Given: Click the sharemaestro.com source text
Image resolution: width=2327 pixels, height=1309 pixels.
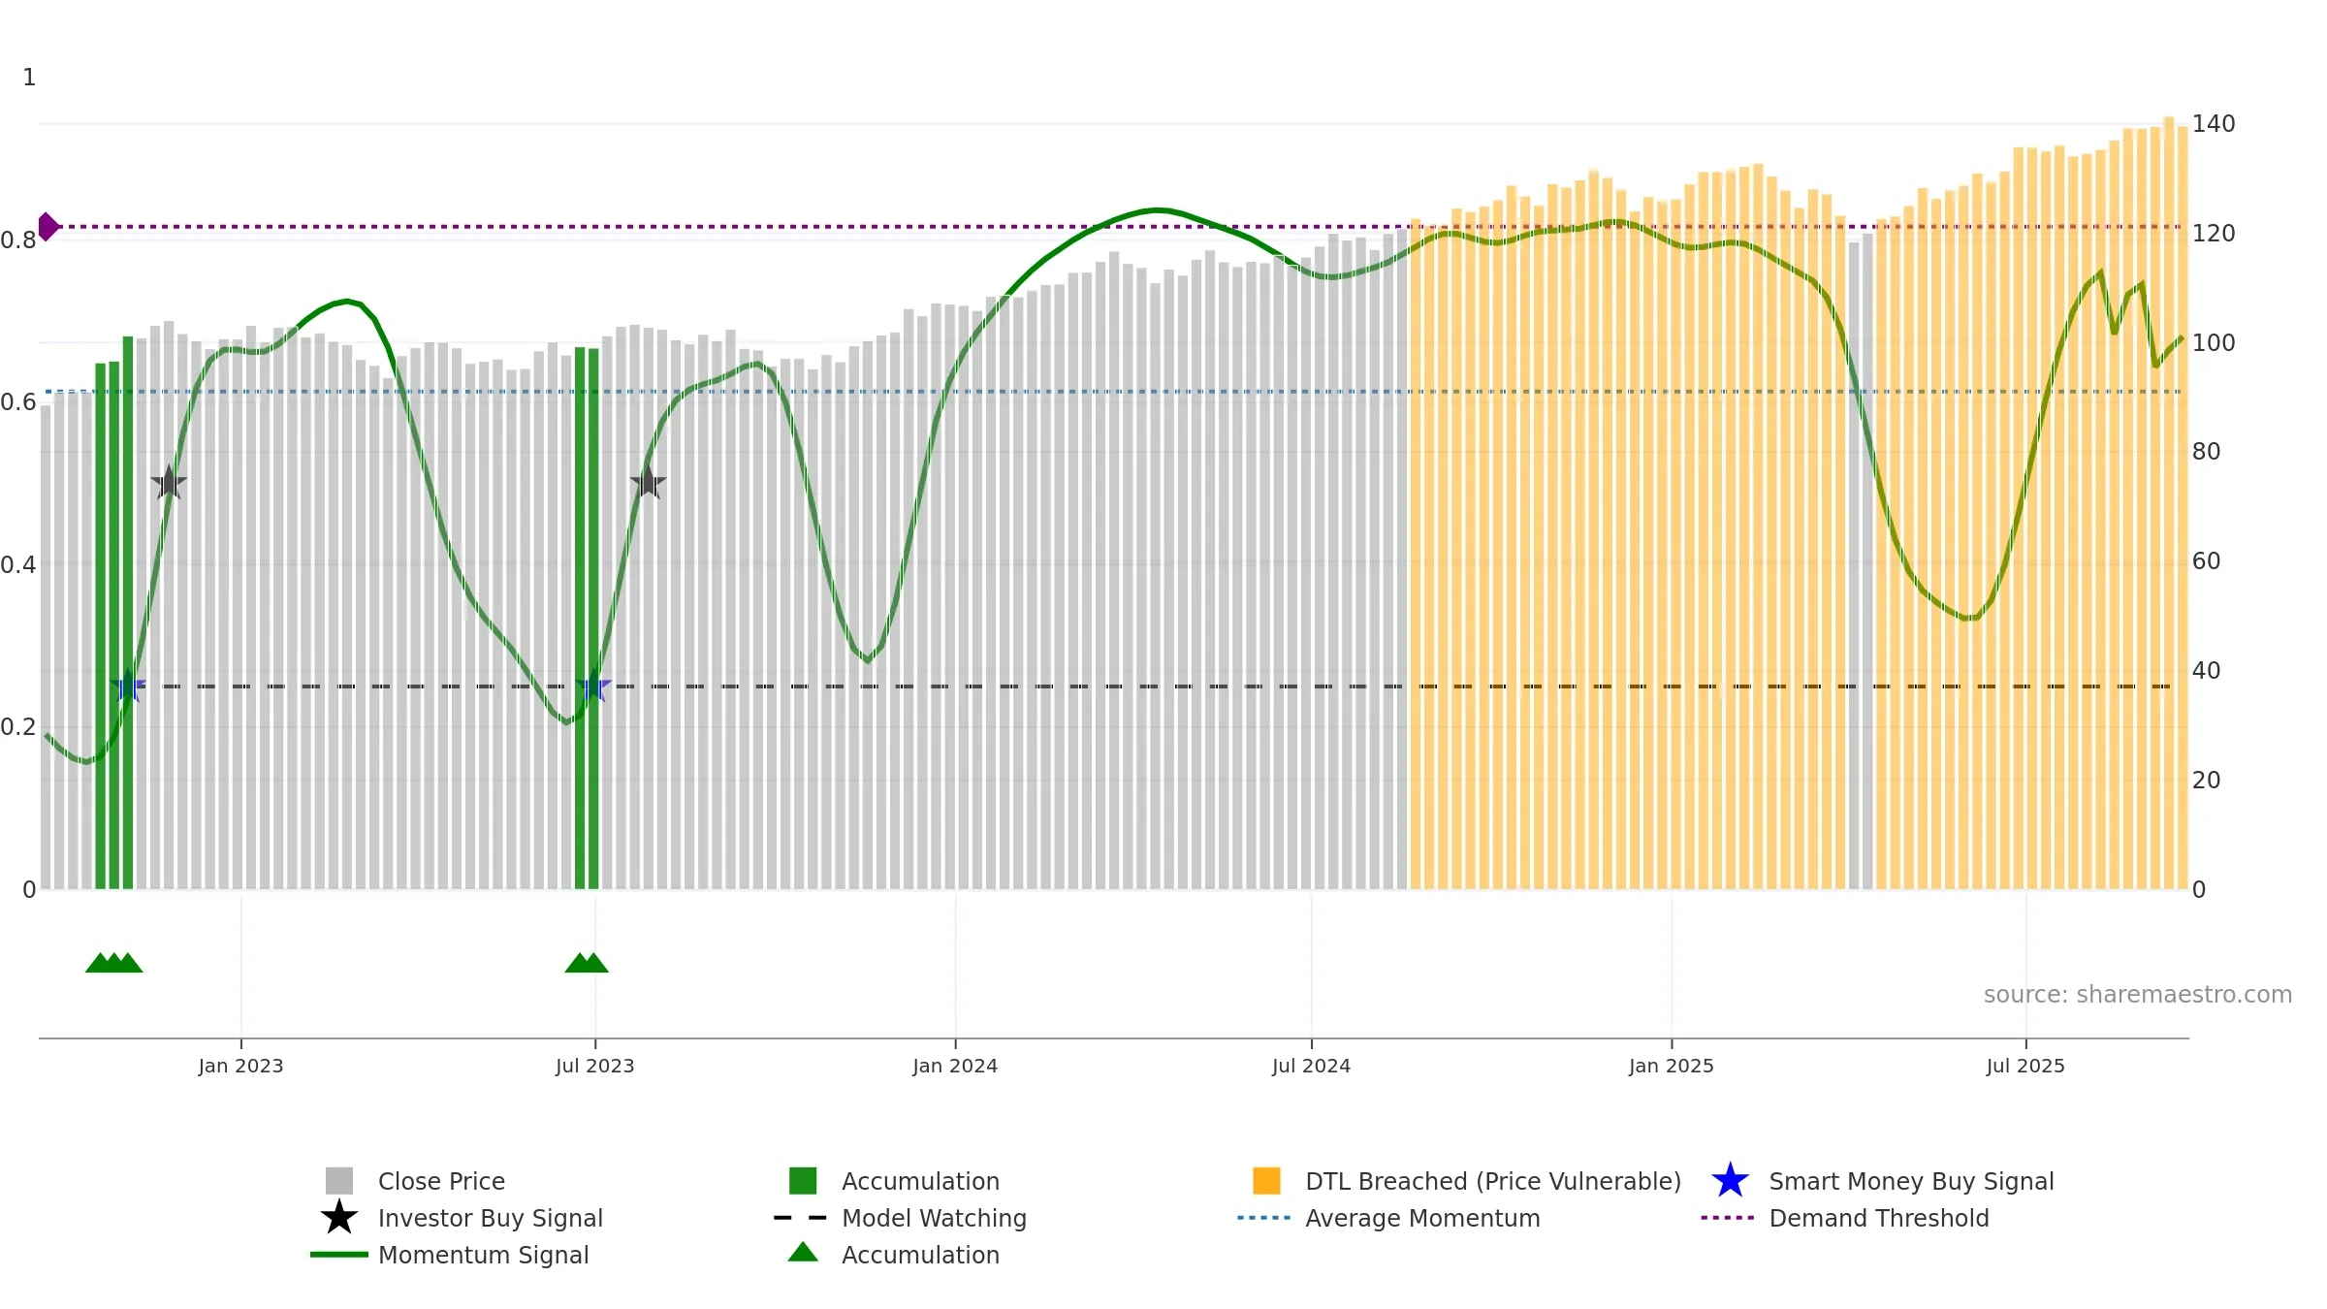Looking at the screenshot, I should [x=2137, y=995].
